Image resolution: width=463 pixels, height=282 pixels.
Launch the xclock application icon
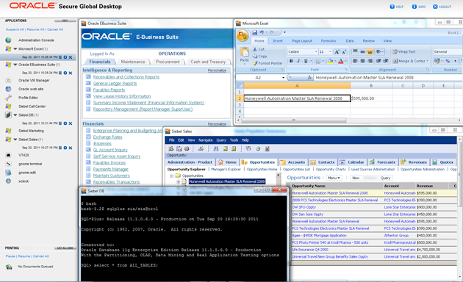8,181
